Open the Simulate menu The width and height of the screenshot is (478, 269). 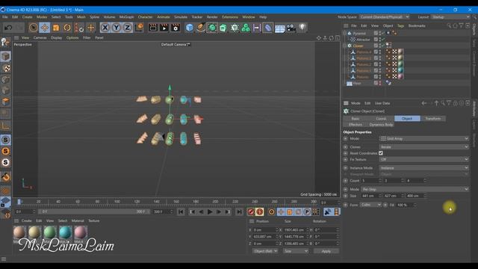[x=181, y=17]
